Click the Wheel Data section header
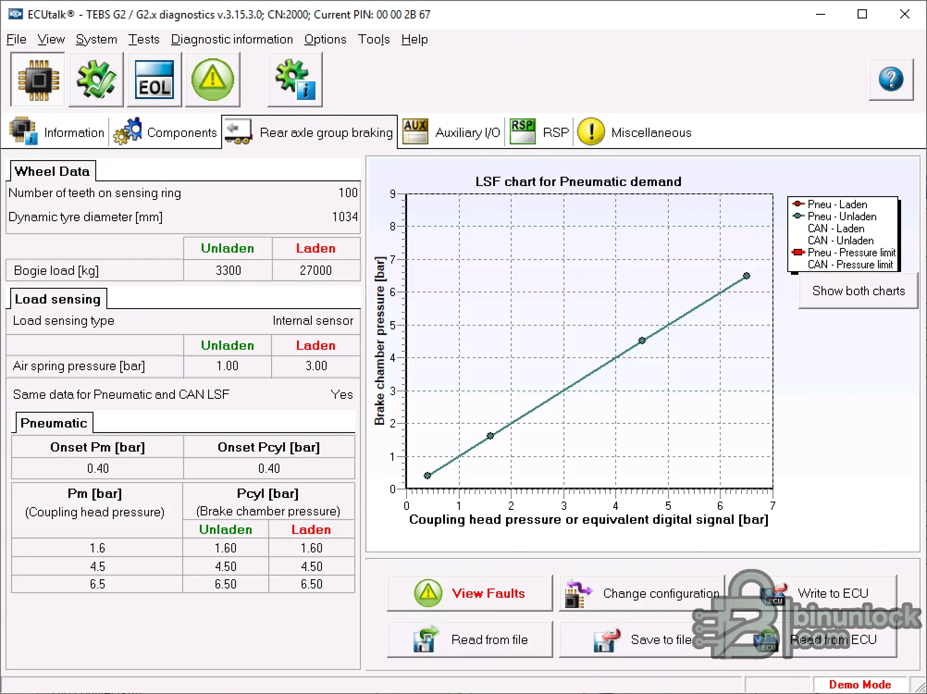Image resolution: width=927 pixels, height=694 pixels. (x=52, y=171)
